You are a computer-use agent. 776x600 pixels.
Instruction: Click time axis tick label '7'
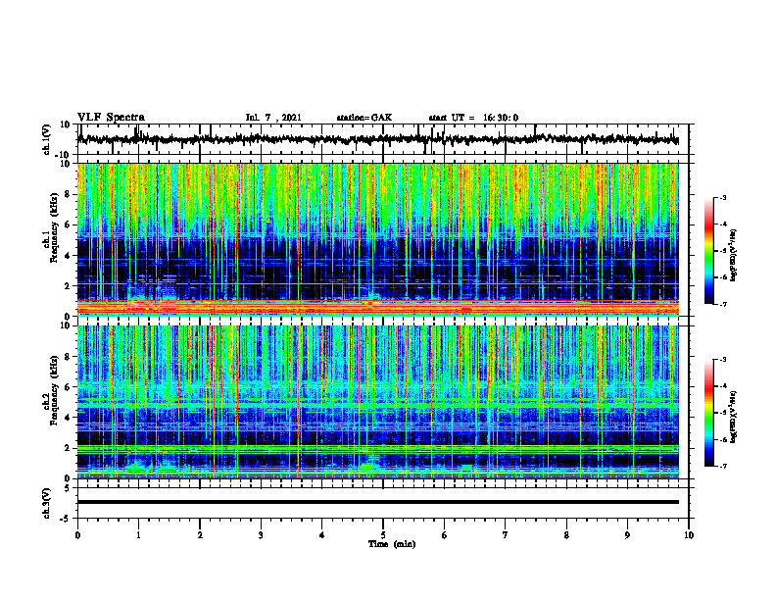pos(506,535)
